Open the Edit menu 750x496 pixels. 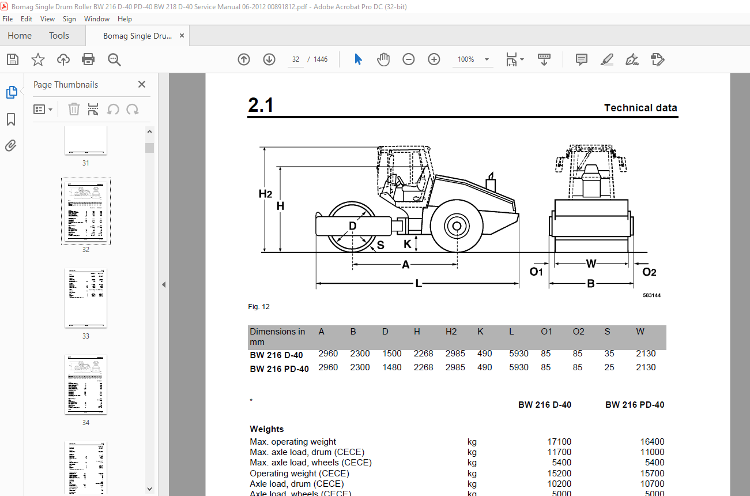click(x=27, y=19)
